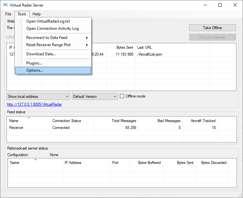Sort rebroadcast by Bytes Buffered column

(146, 163)
